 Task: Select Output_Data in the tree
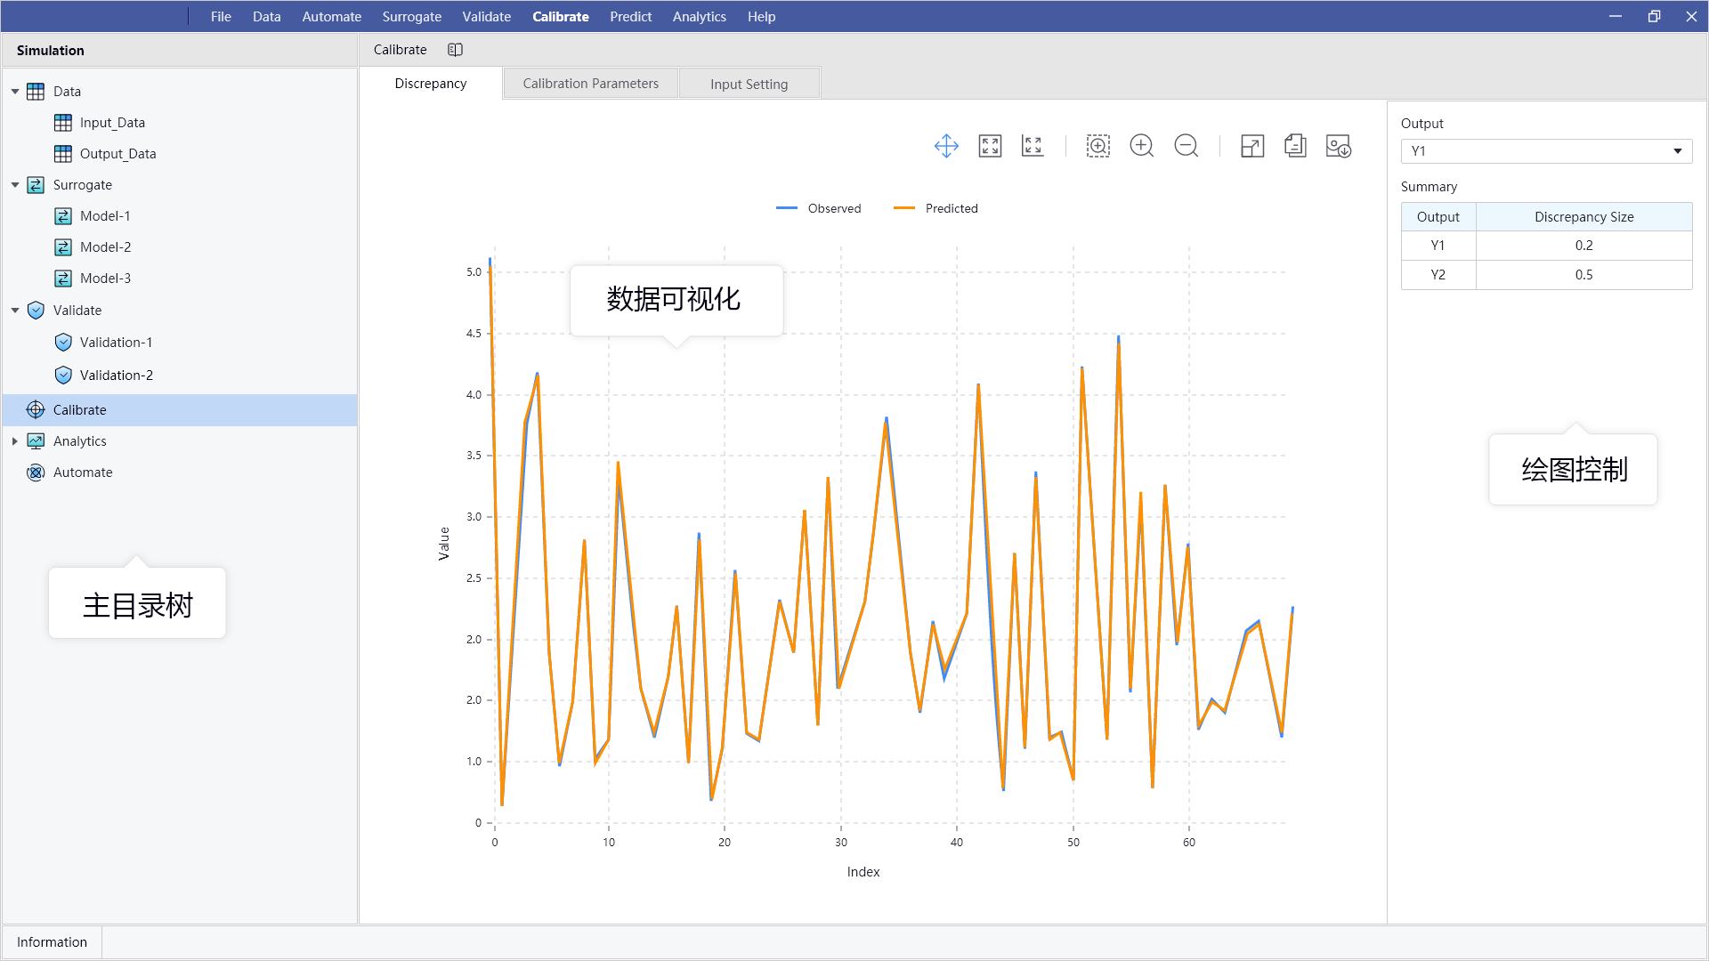[117, 154]
